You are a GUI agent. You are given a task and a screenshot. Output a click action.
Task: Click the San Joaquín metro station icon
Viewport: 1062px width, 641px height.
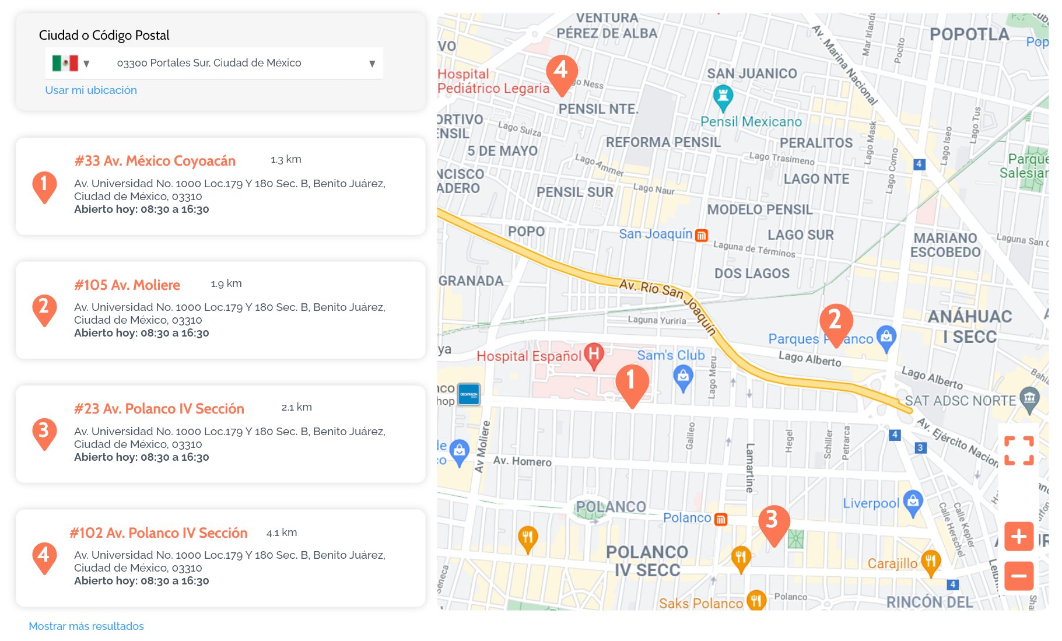[x=702, y=235]
